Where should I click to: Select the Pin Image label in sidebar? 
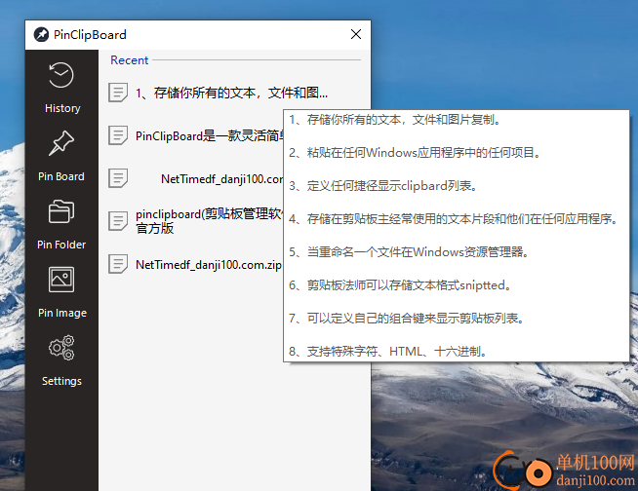(61, 313)
